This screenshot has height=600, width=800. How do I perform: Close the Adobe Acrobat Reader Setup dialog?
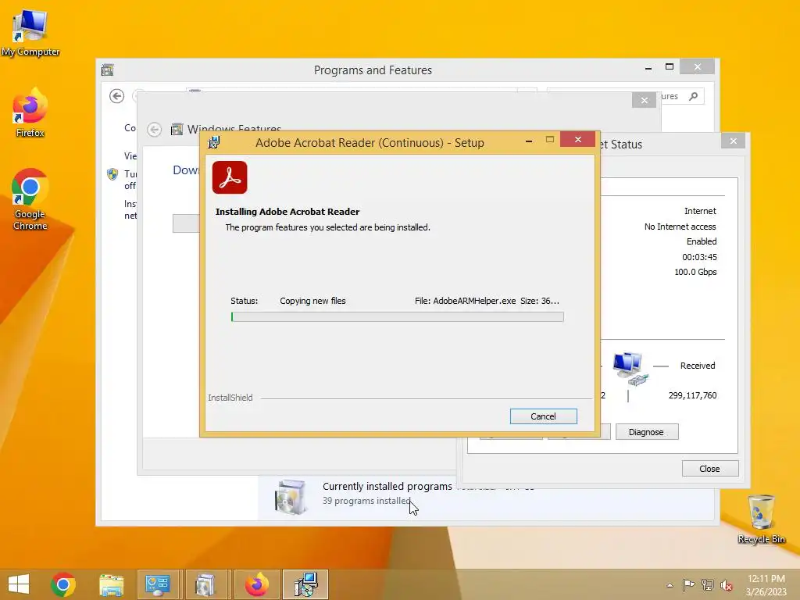[577, 139]
